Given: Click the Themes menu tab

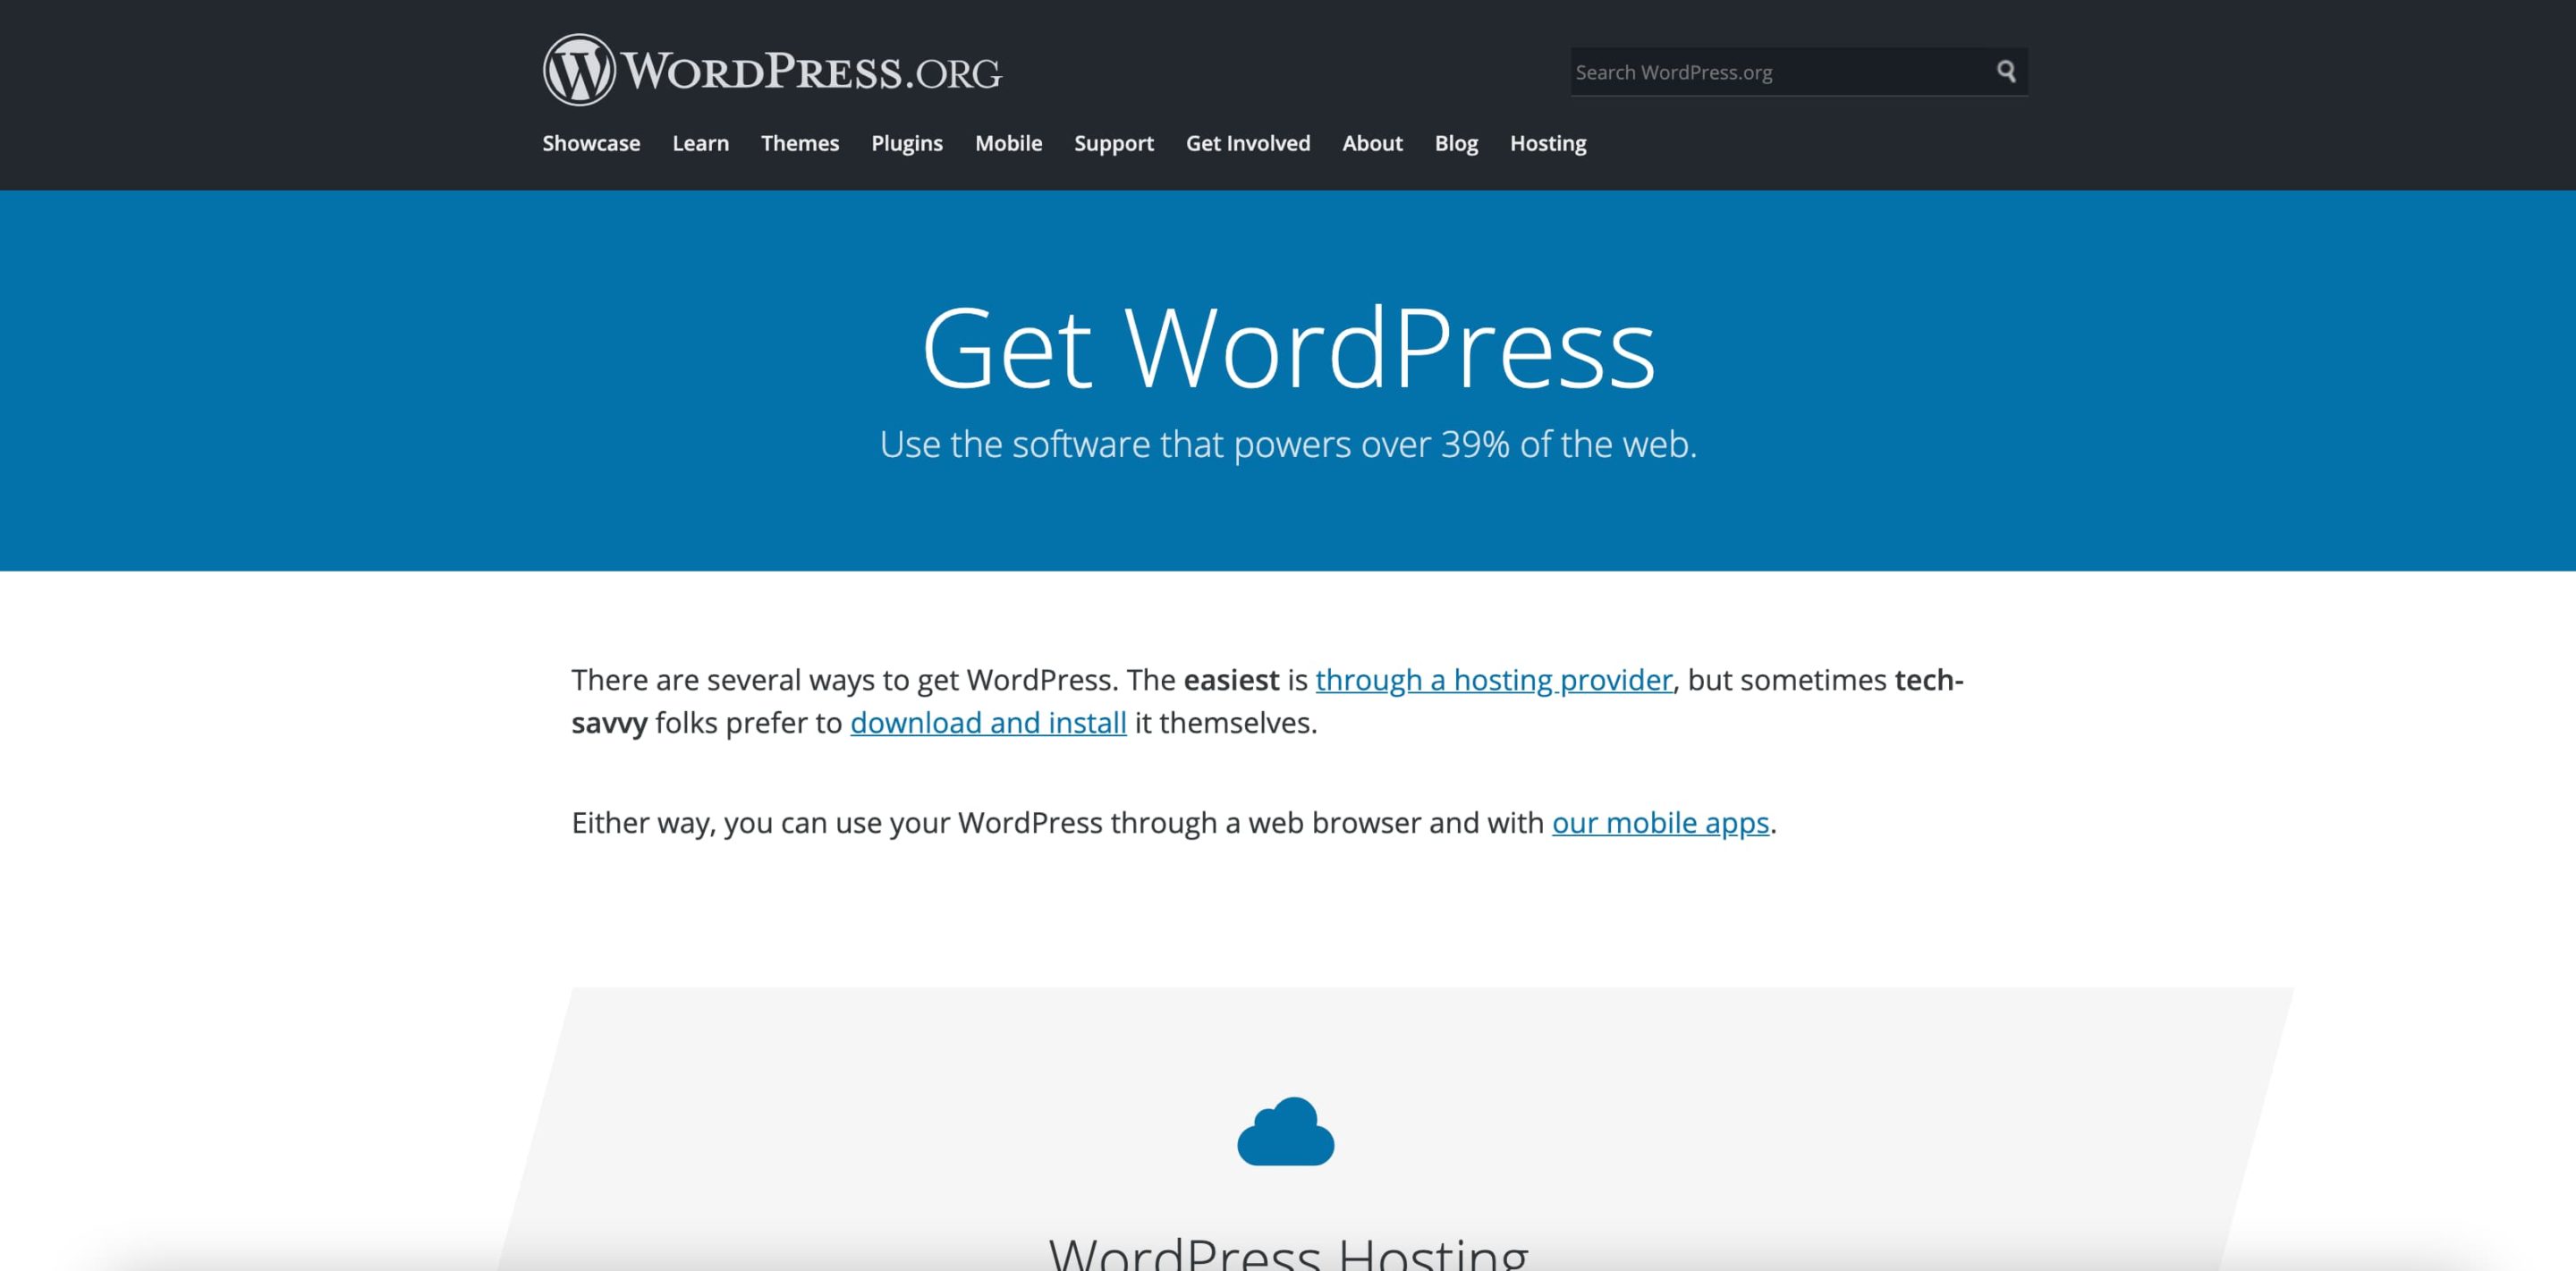Looking at the screenshot, I should [x=800, y=143].
